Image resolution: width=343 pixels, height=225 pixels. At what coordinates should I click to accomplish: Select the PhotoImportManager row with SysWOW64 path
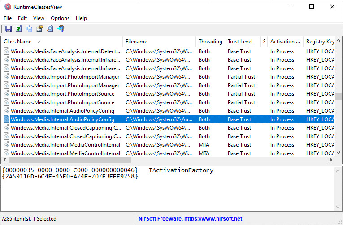168,77
